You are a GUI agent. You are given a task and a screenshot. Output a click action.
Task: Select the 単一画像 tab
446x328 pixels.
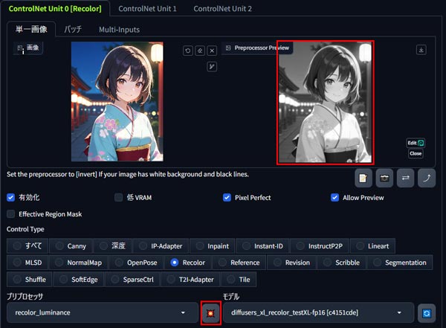point(31,29)
